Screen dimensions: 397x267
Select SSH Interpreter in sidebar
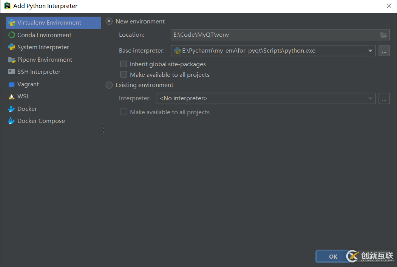(53, 72)
